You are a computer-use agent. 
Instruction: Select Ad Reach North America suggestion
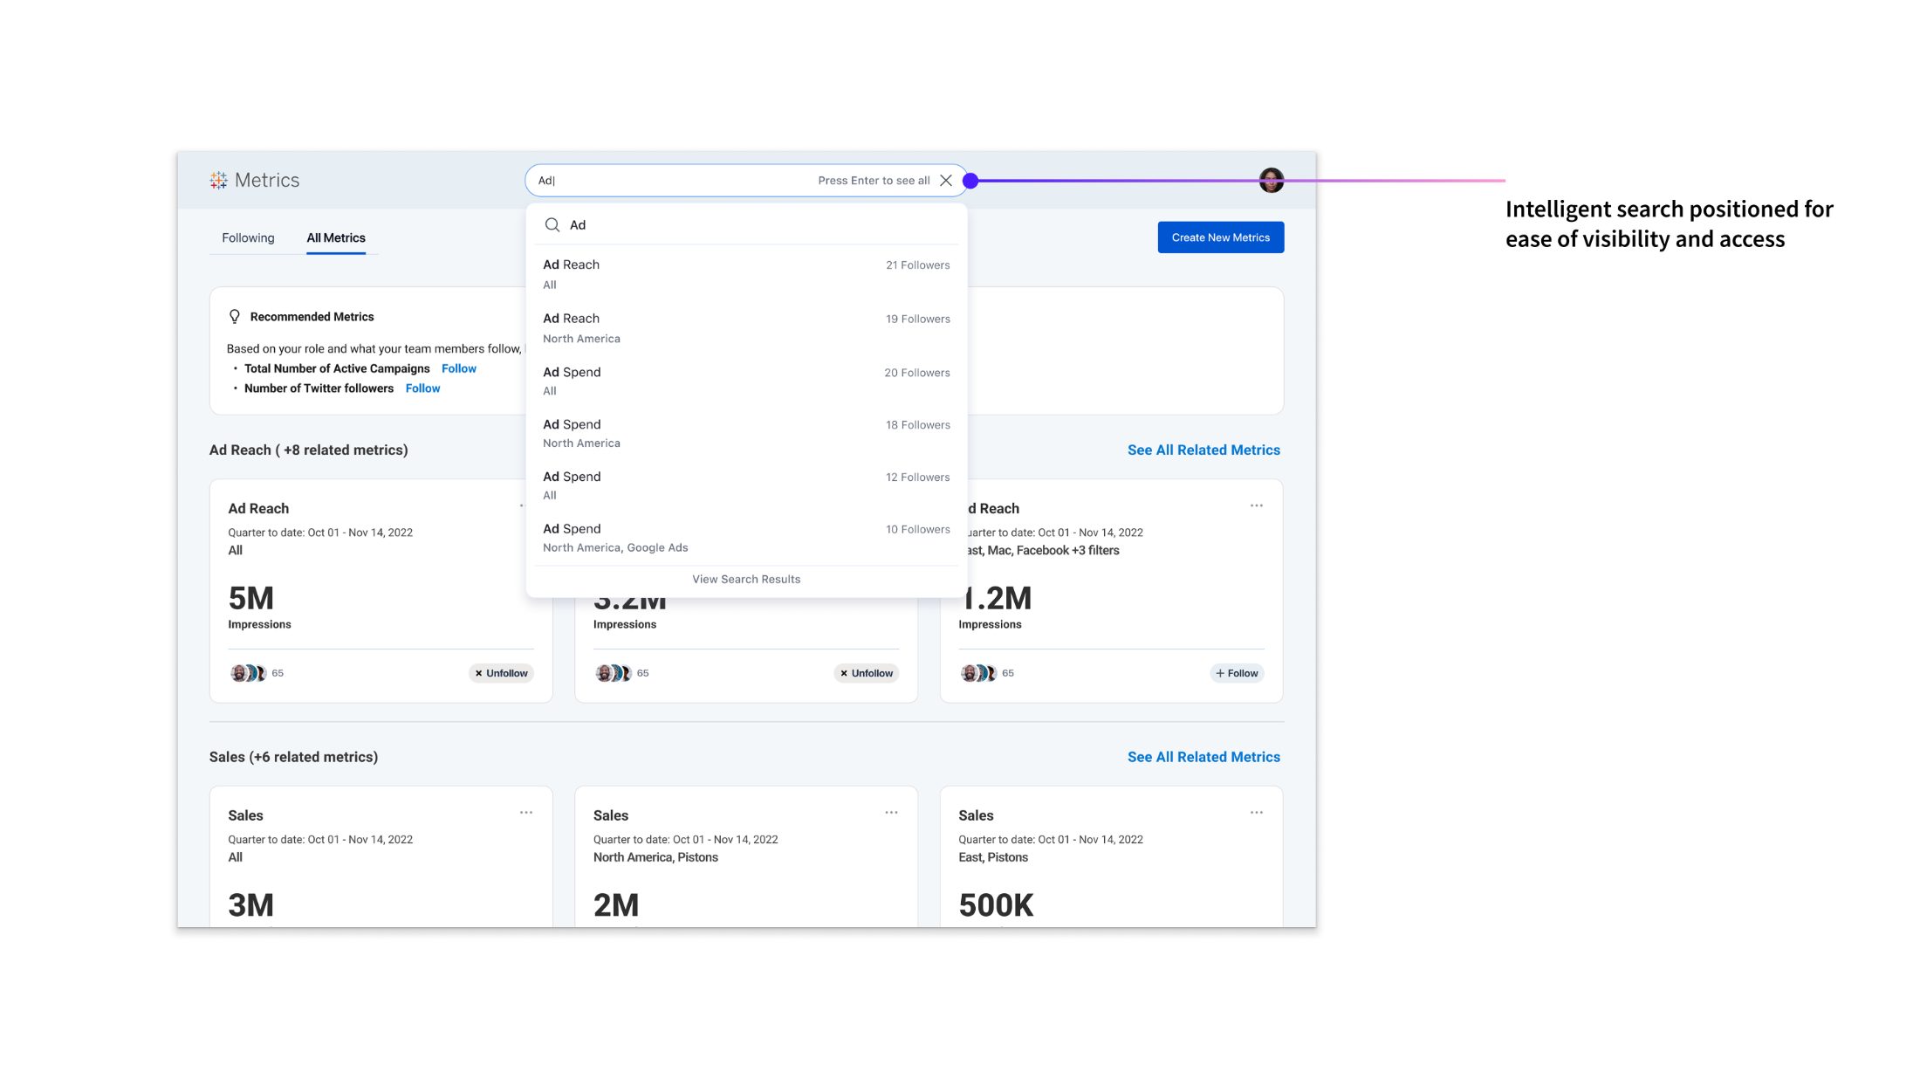tap(746, 328)
